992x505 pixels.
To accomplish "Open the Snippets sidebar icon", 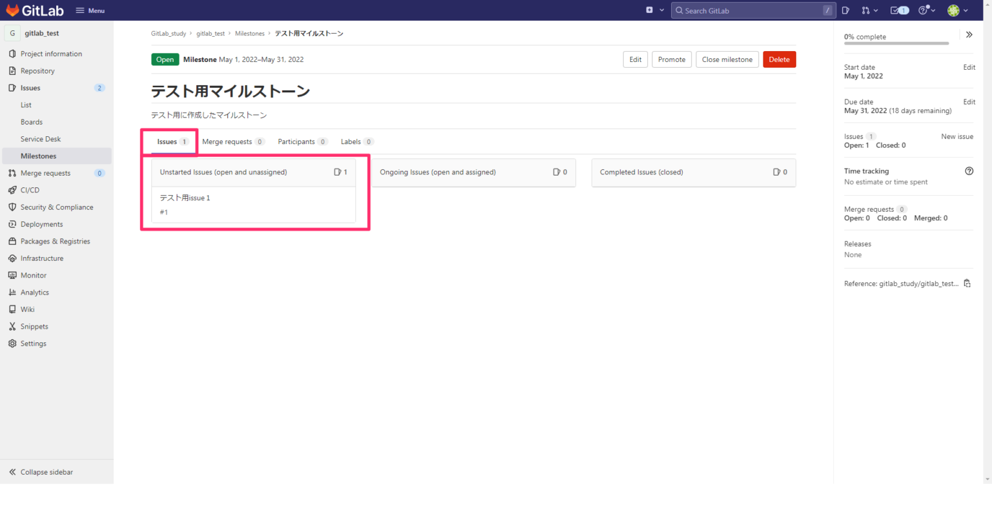I will [12, 326].
